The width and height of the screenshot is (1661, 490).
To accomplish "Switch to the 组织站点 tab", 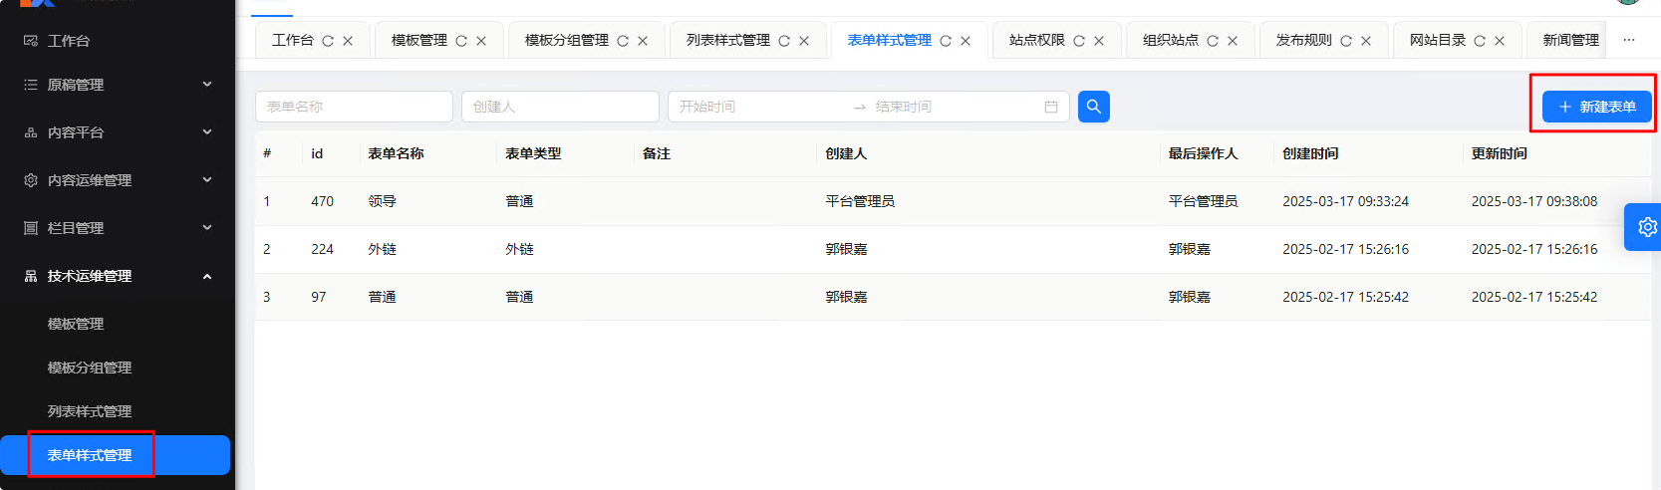I will (1170, 41).
